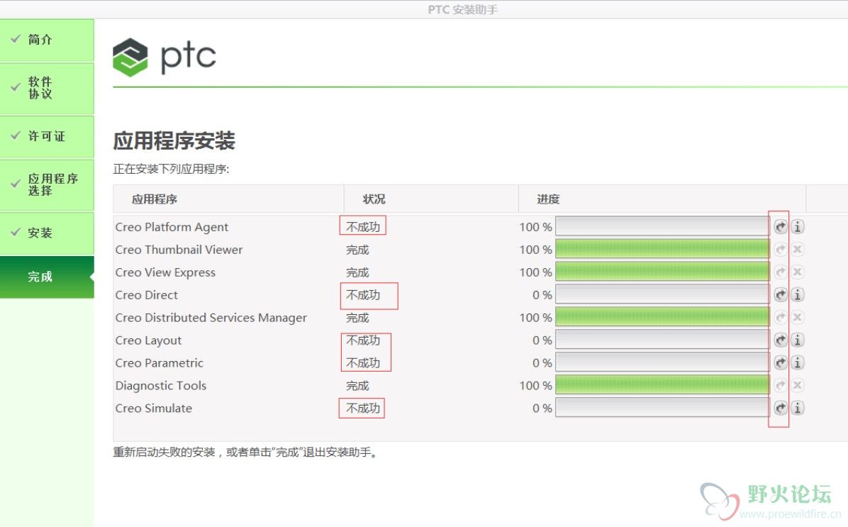This screenshot has height=527, width=848.
Task: Click retry icon for Diagnostic Tools
Action: (780, 385)
